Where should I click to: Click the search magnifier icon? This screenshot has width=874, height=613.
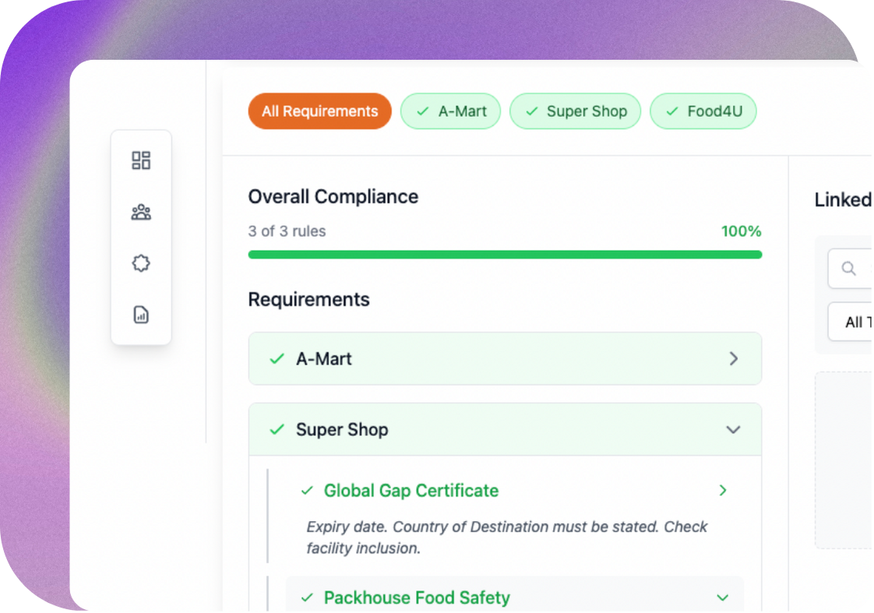point(849,269)
